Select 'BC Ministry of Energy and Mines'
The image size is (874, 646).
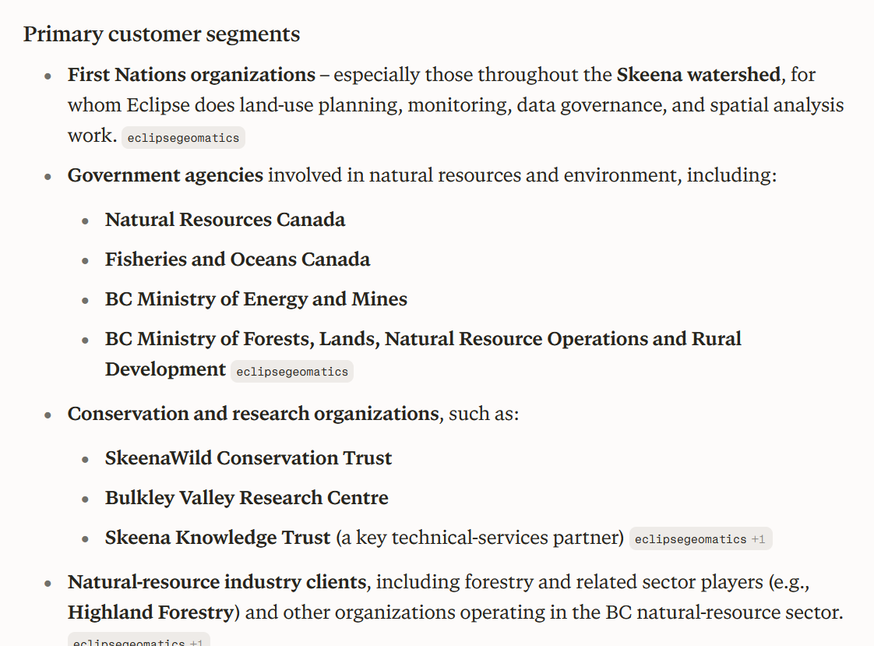[x=256, y=299]
